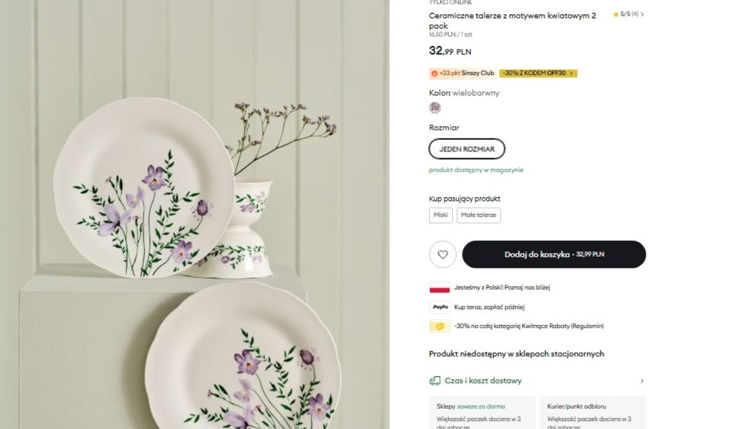This screenshot has height=429, width=736.
Task: Choose the Małe talerze matching product tag
Action: [478, 215]
